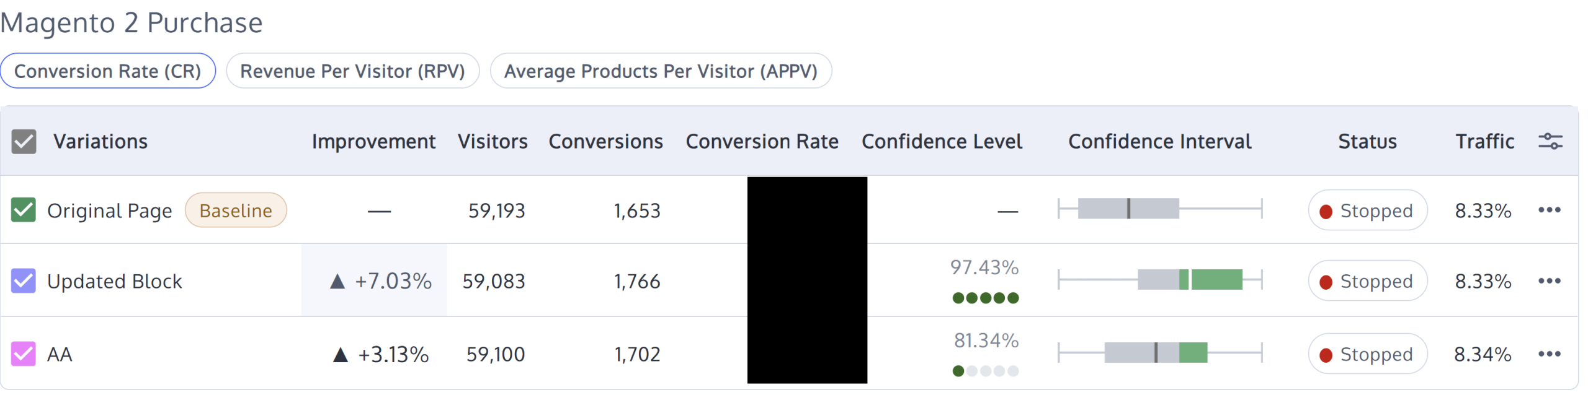Screen dimensions: 1588x395
Task: Uncheck the AA variation checkbox
Action: 24,354
